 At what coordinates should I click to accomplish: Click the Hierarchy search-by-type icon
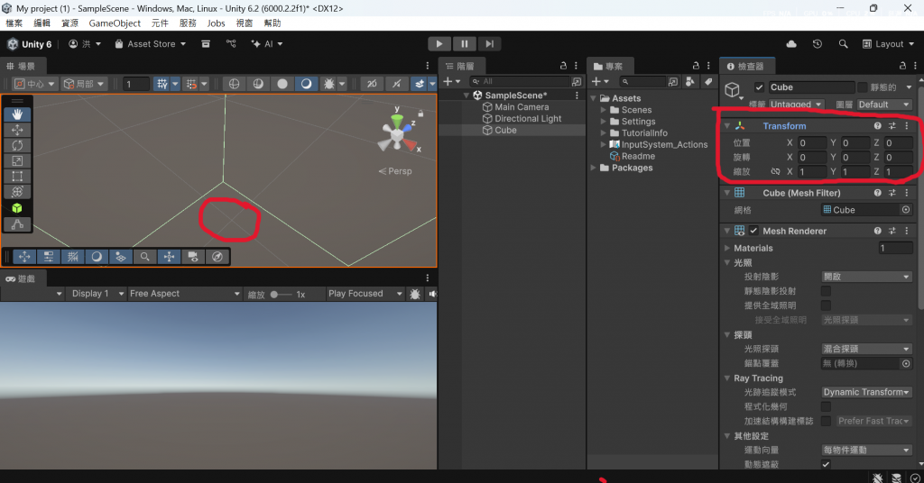pos(577,82)
